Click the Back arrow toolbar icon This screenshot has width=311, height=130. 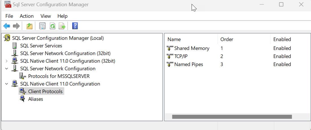pos(7,26)
